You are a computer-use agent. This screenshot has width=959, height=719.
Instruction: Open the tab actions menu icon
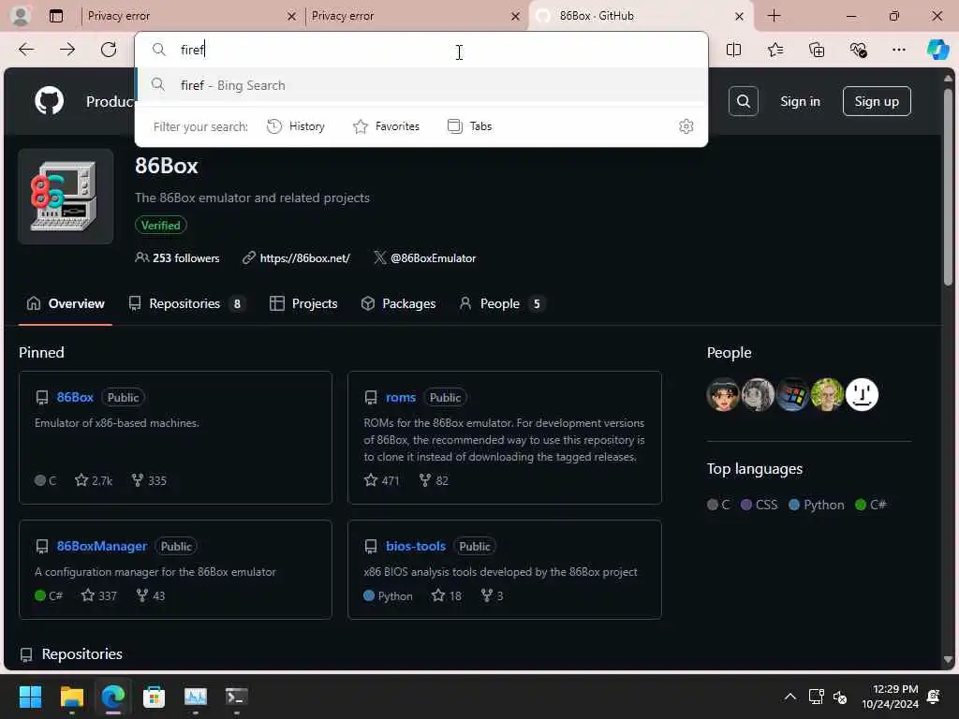coord(56,16)
